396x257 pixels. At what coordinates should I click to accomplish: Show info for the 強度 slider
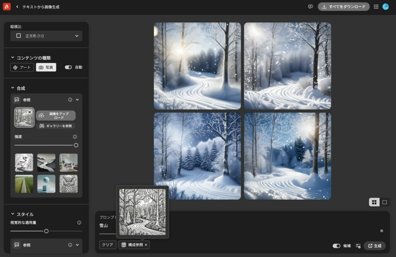(75, 136)
